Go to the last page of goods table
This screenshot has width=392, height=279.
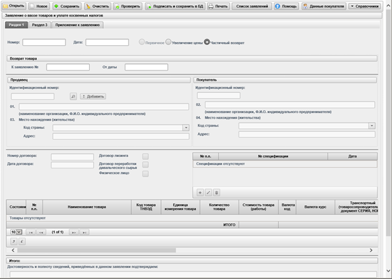pyautogui.click(x=84, y=232)
